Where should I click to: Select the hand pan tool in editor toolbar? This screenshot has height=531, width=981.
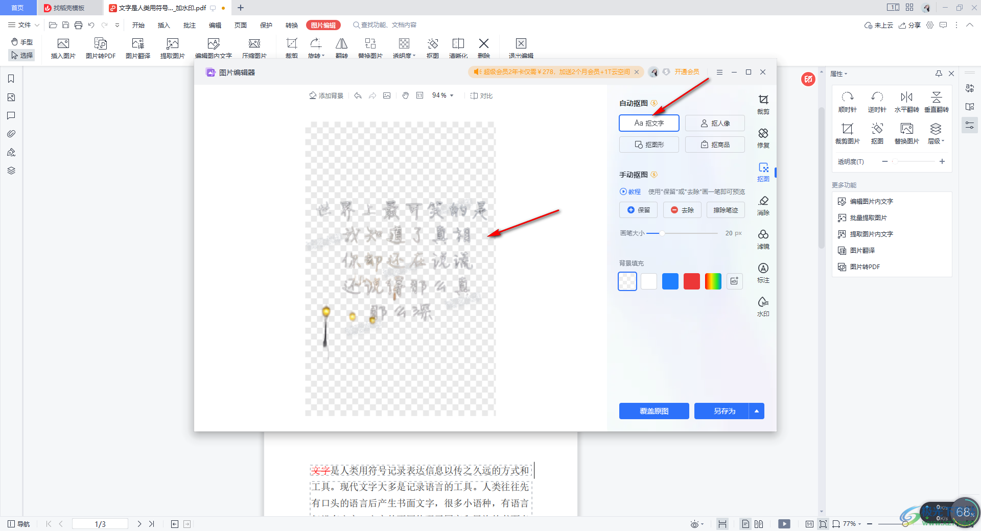click(x=406, y=95)
